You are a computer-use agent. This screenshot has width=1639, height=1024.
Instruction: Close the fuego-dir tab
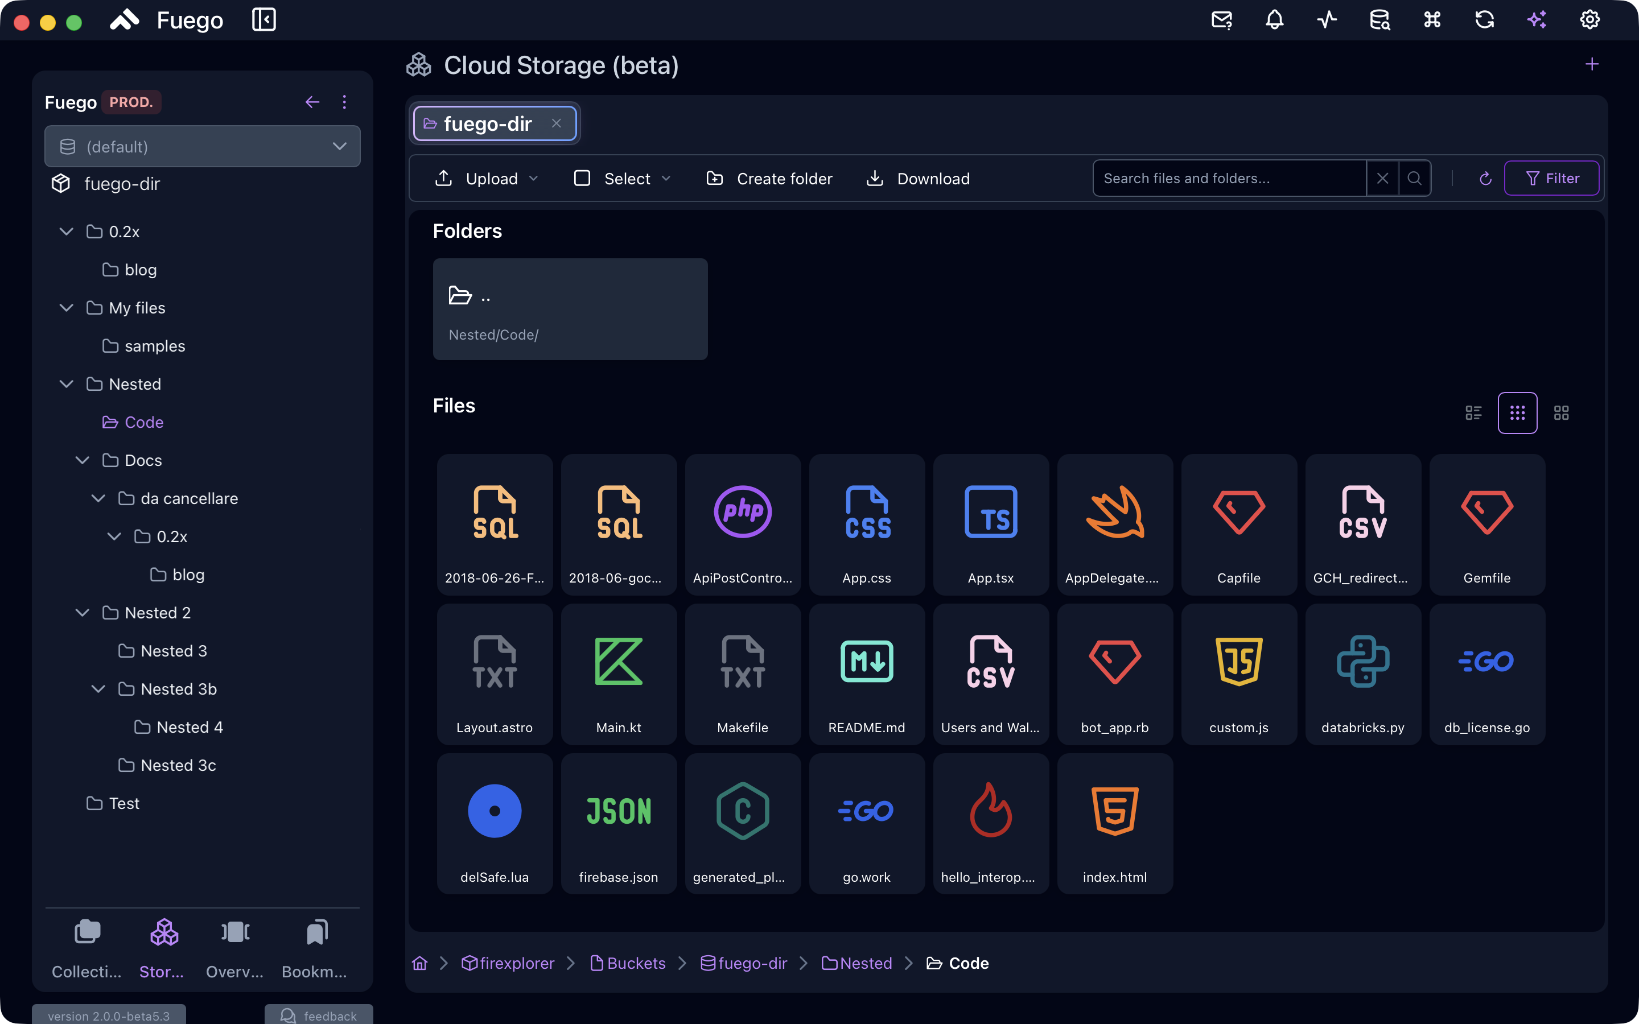pos(556,123)
